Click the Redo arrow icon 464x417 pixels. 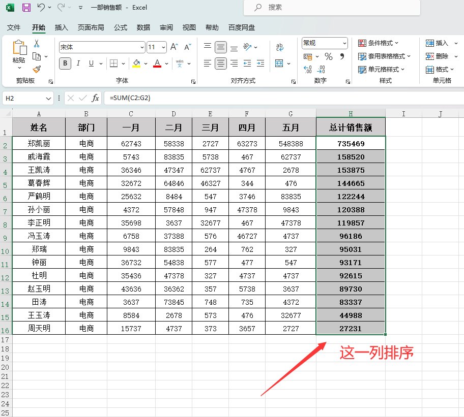(x=61, y=7)
